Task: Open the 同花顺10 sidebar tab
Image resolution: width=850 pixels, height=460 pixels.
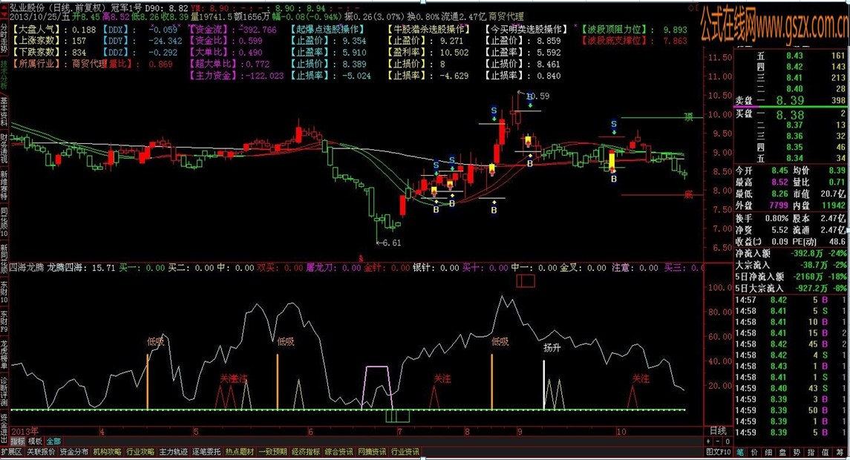Action: coord(4,222)
